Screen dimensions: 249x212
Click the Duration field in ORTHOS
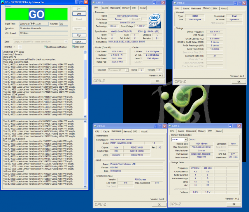click(x=44, y=28)
